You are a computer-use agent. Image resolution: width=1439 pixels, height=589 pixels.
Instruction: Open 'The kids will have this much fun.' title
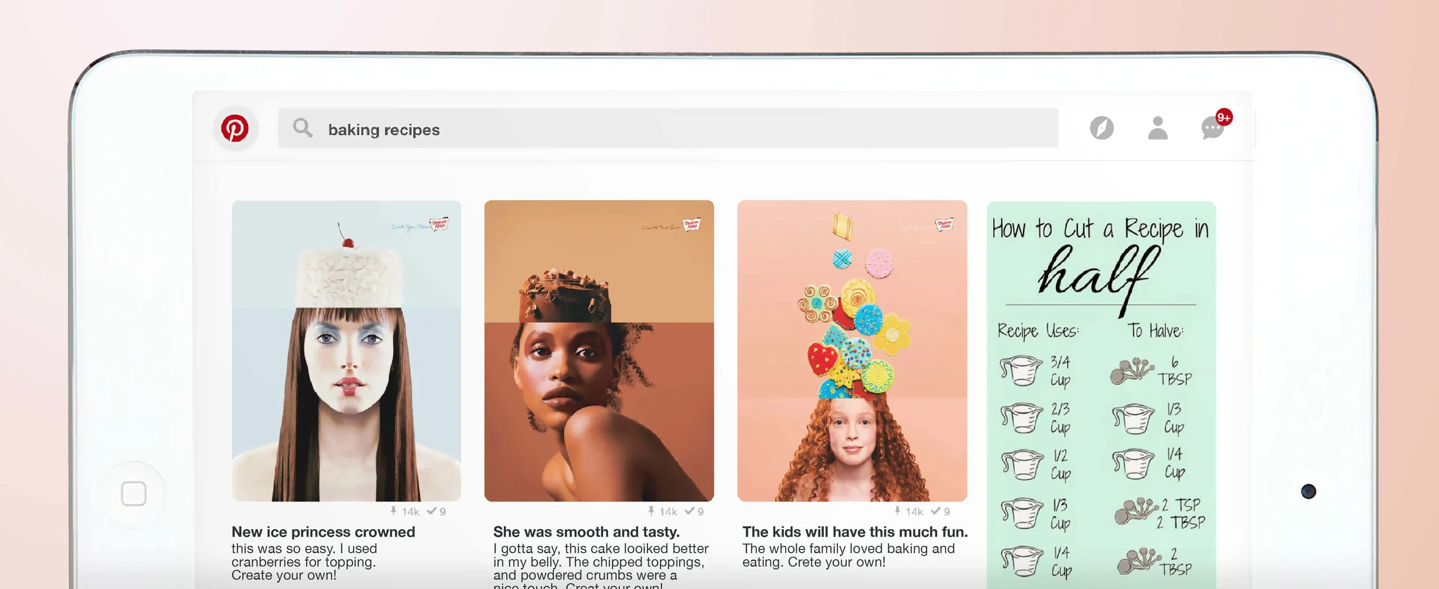[x=855, y=532]
